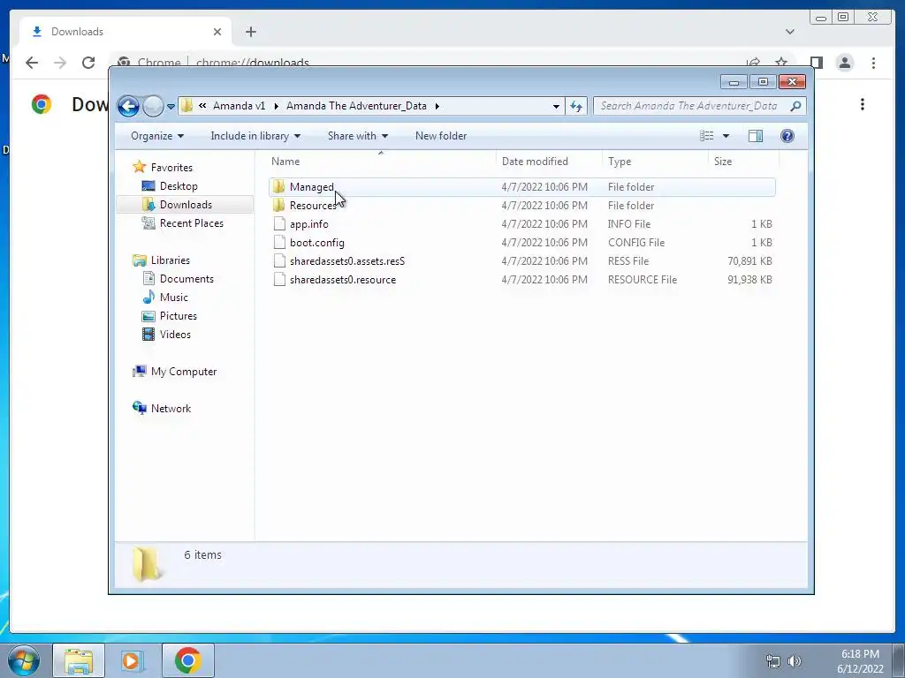Open Downloads in Favorites

[186, 205]
